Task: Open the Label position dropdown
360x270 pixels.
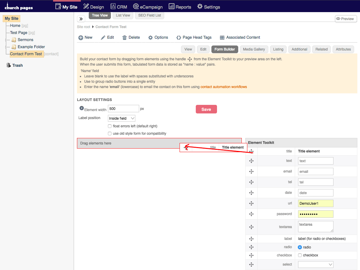Action: 121,118
